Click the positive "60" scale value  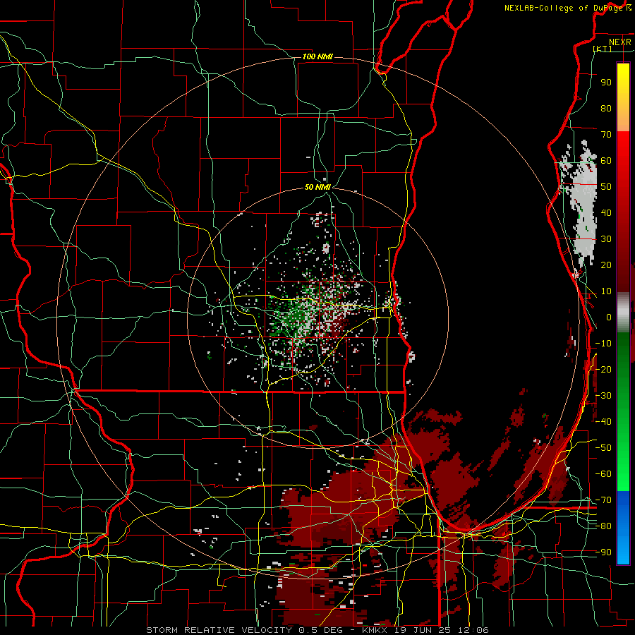[x=606, y=160]
